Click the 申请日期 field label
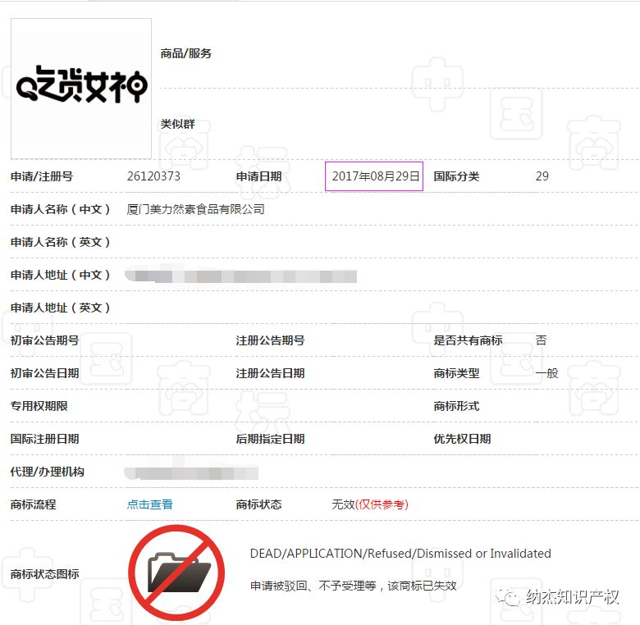 (x=258, y=176)
